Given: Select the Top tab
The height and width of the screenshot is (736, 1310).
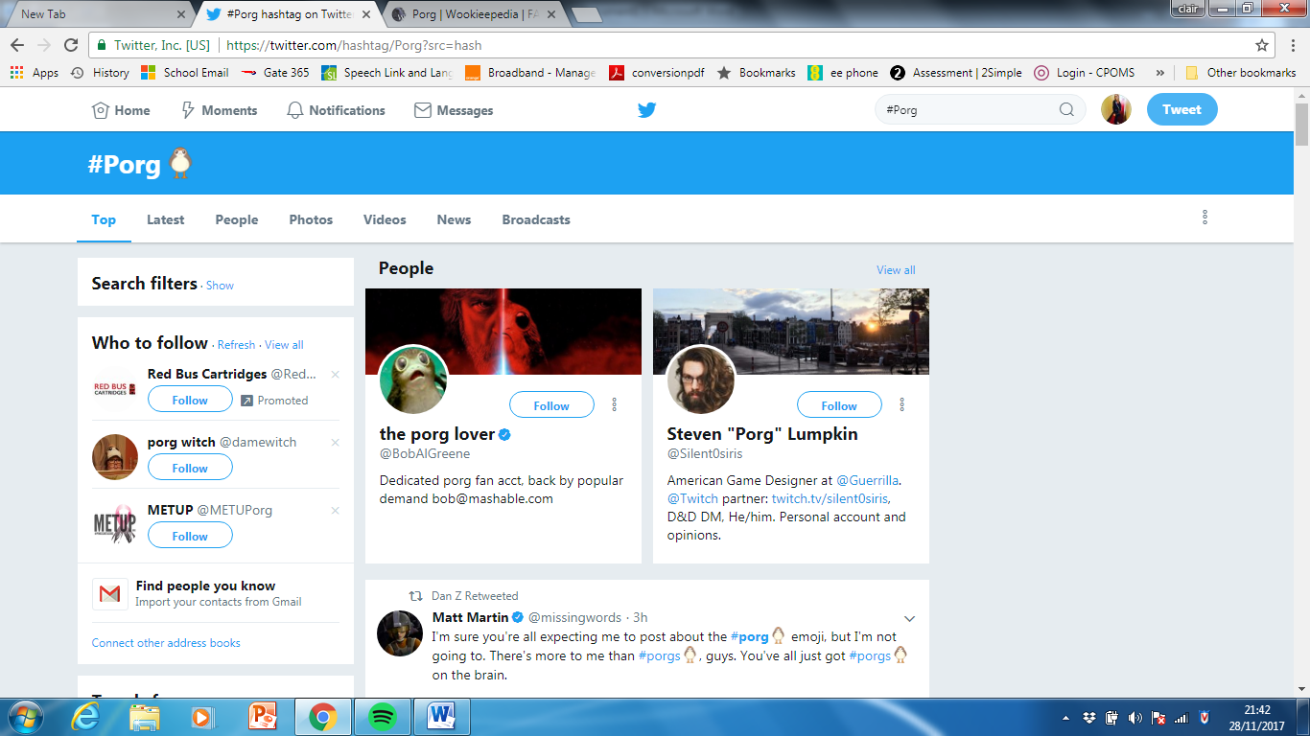Looking at the screenshot, I should coord(104,219).
